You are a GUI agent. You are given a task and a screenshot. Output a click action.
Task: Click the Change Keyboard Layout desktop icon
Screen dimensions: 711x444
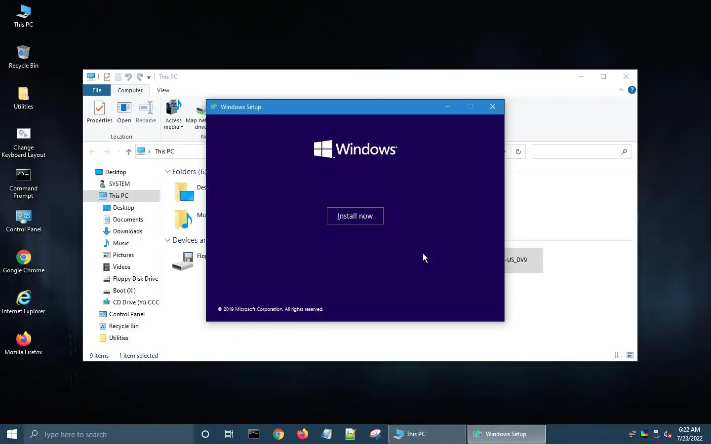point(23,143)
